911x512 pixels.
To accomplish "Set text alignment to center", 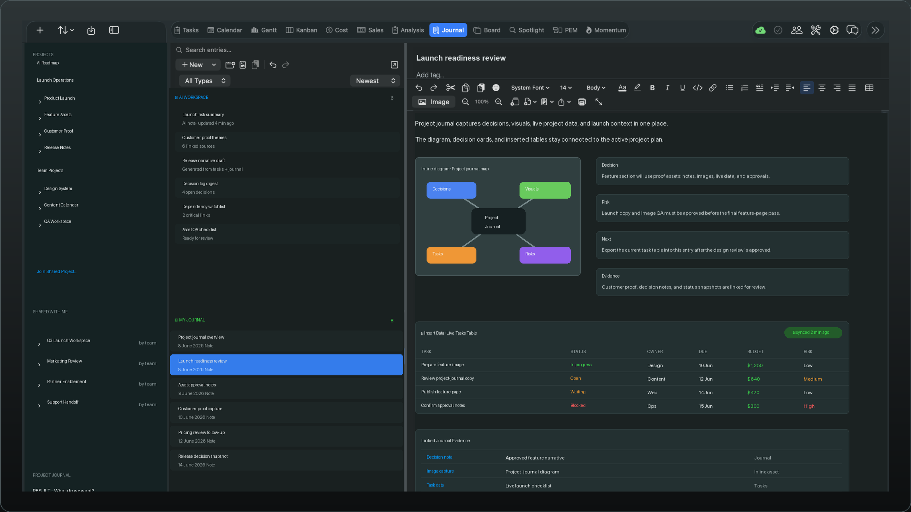I will [822, 88].
